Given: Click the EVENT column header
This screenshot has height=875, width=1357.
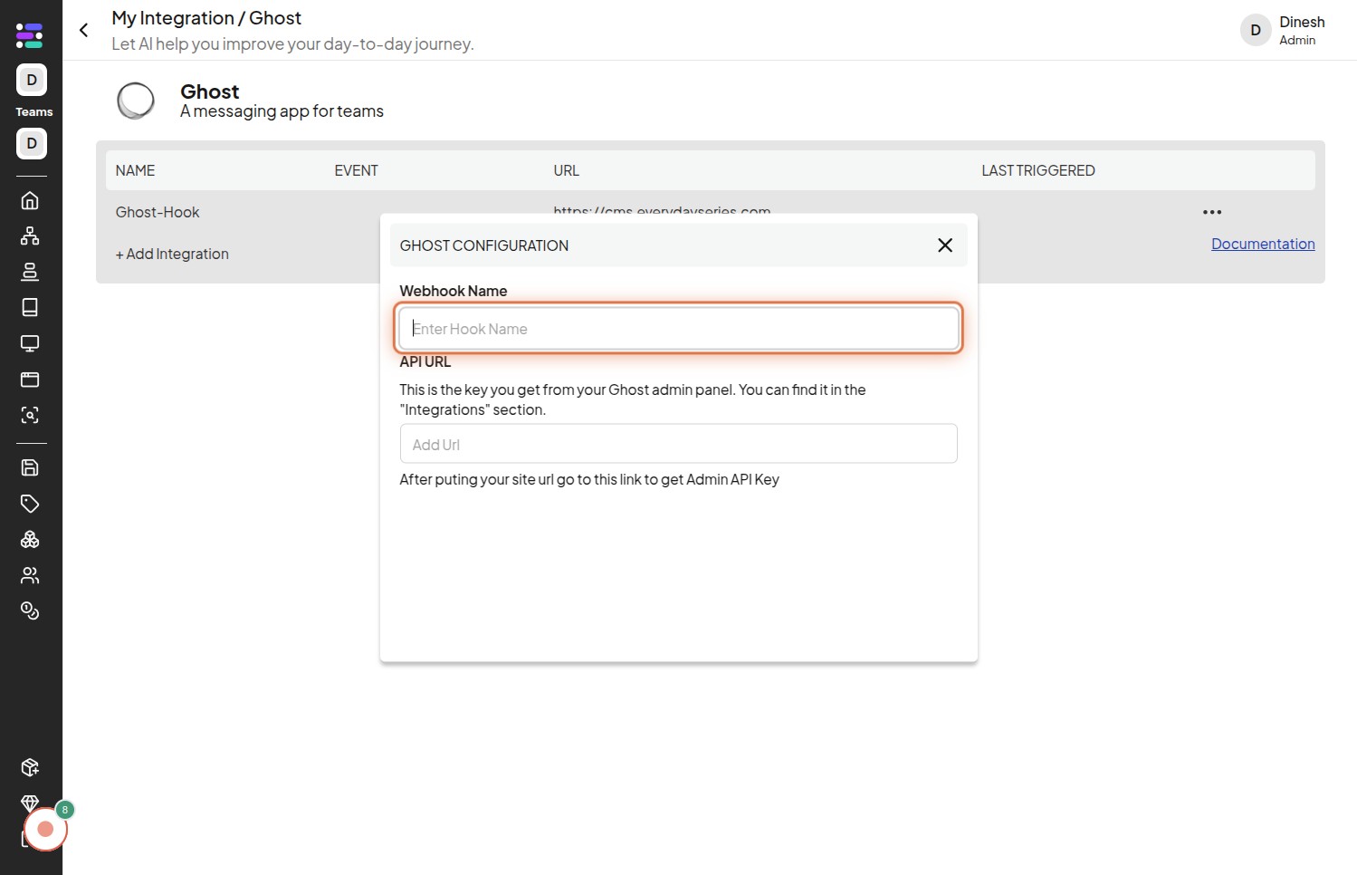Looking at the screenshot, I should pos(356,170).
